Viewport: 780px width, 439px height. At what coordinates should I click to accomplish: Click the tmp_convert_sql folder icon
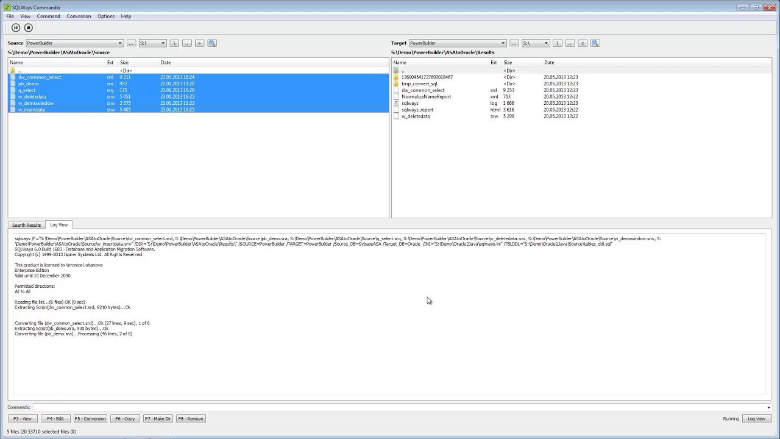pyautogui.click(x=396, y=84)
